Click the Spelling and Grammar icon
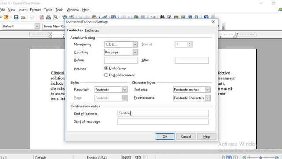This screenshot has height=159, width=282. (64, 17)
